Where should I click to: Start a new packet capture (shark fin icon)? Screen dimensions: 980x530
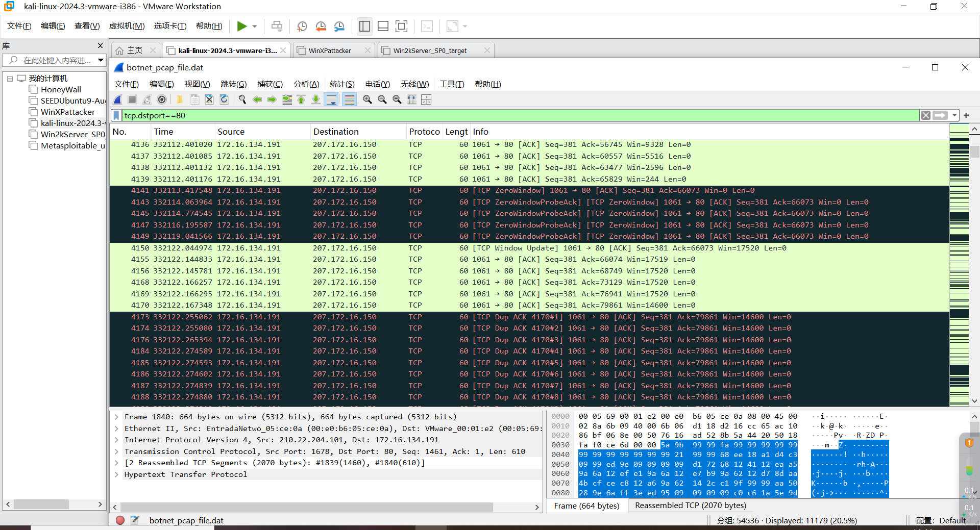118,99
